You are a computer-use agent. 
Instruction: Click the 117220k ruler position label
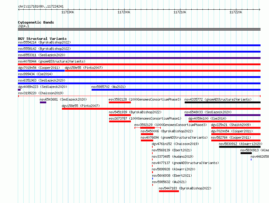coord(236,12)
